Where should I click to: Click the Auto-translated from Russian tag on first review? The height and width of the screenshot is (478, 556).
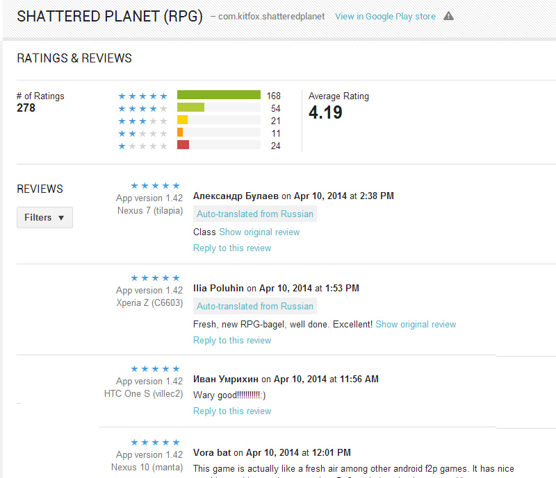255,214
